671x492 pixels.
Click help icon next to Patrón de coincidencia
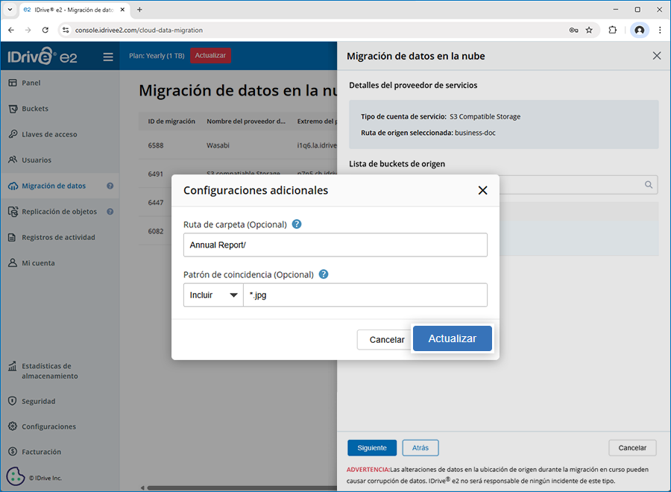click(324, 274)
